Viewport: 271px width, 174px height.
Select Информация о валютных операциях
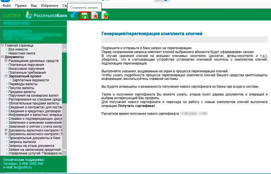pyautogui.click(x=35, y=115)
